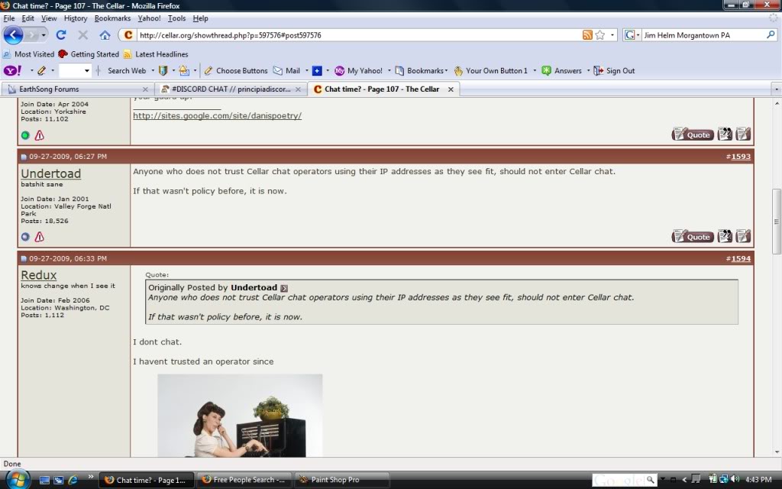Click Sign Out on Yahoo toolbar
This screenshot has height=489, width=782.
tap(614, 70)
